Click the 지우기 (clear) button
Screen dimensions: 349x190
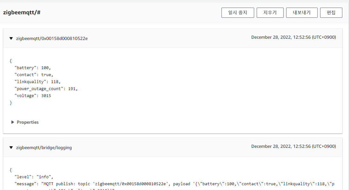pyautogui.click(x=270, y=13)
